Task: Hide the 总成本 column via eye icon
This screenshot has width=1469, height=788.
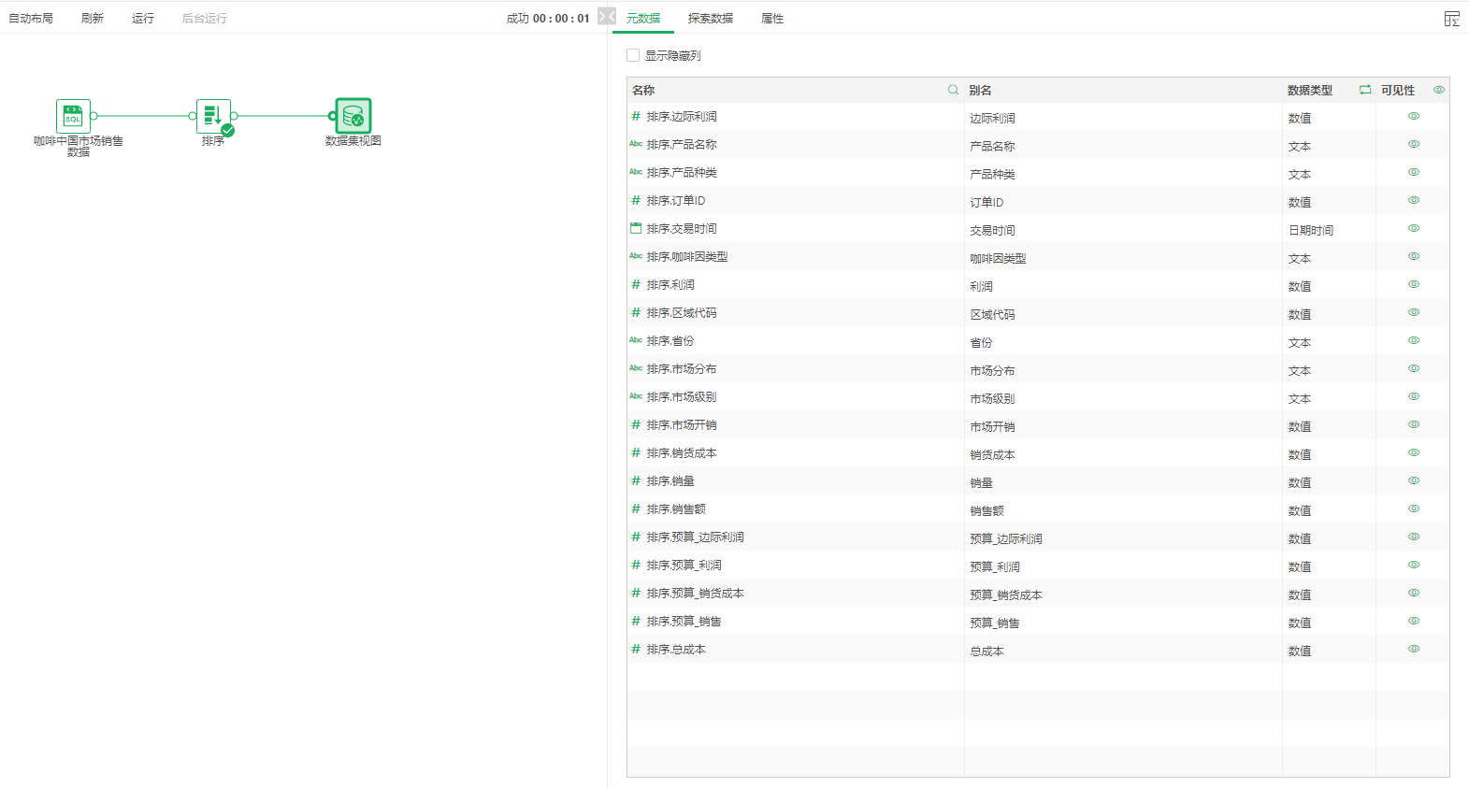Action: (x=1413, y=649)
